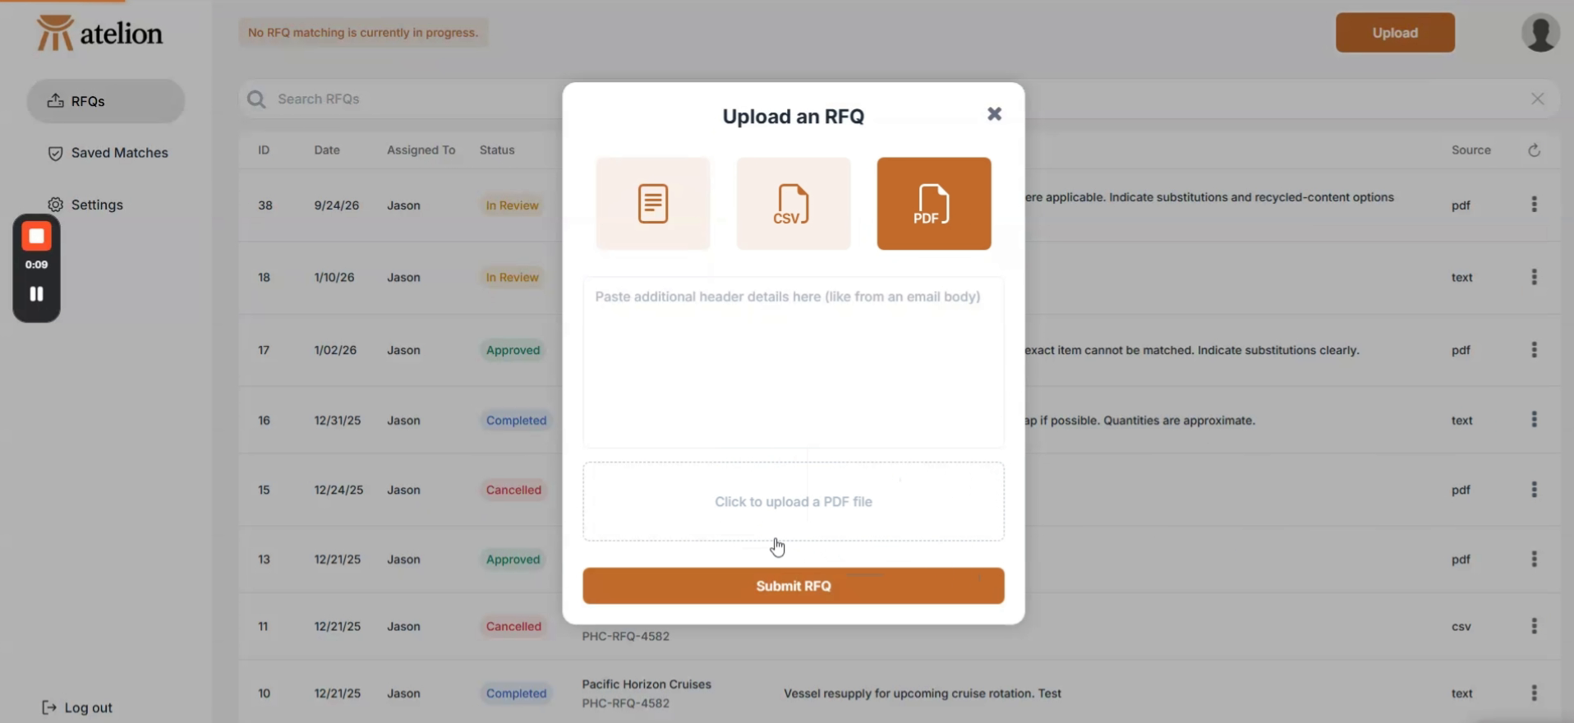Open row actions menu for RFQ 17
Screen dimensions: 1574x723
click(x=1534, y=350)
